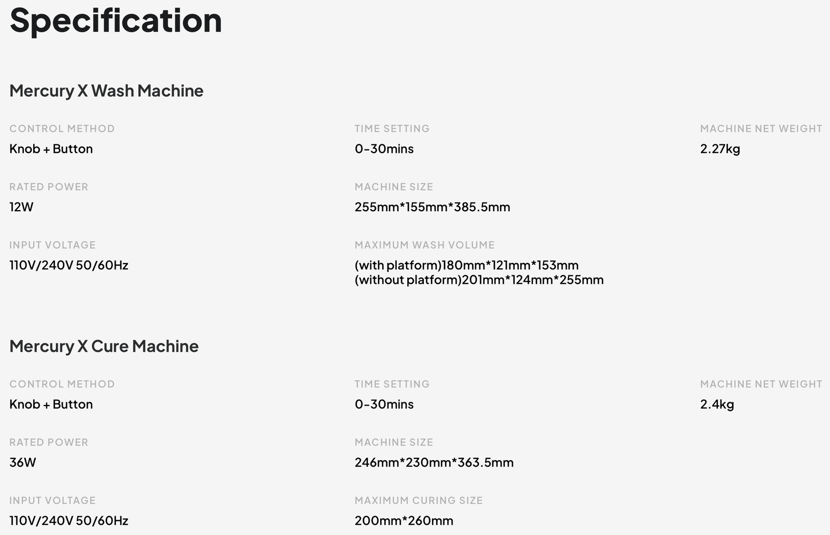Click Knob + Button under Cure Machine

coord(51,404)
